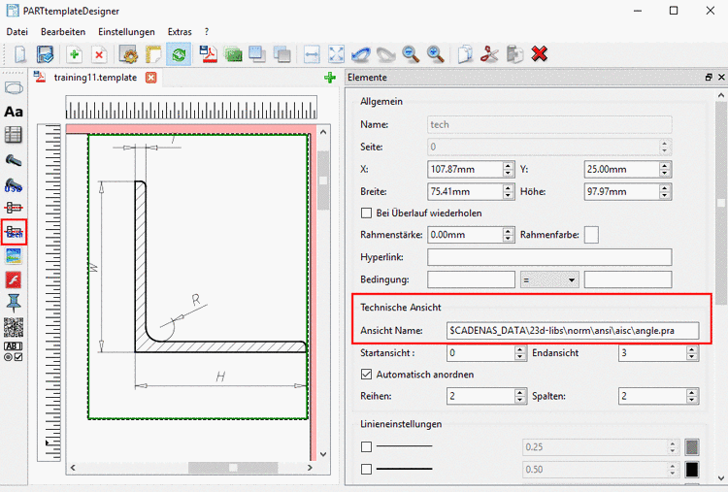Refresh the preview with the green arrows icon
728x492 pixels.
179,54
